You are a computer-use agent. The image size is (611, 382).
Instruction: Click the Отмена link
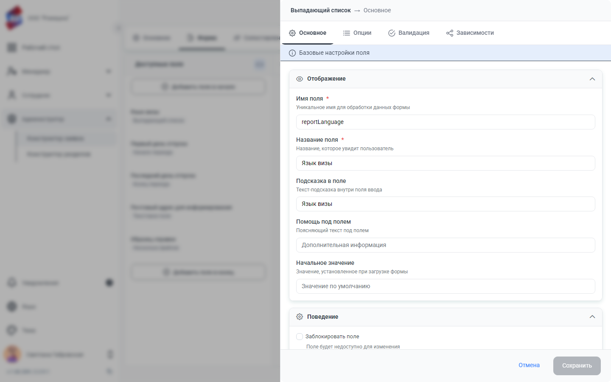529,365
